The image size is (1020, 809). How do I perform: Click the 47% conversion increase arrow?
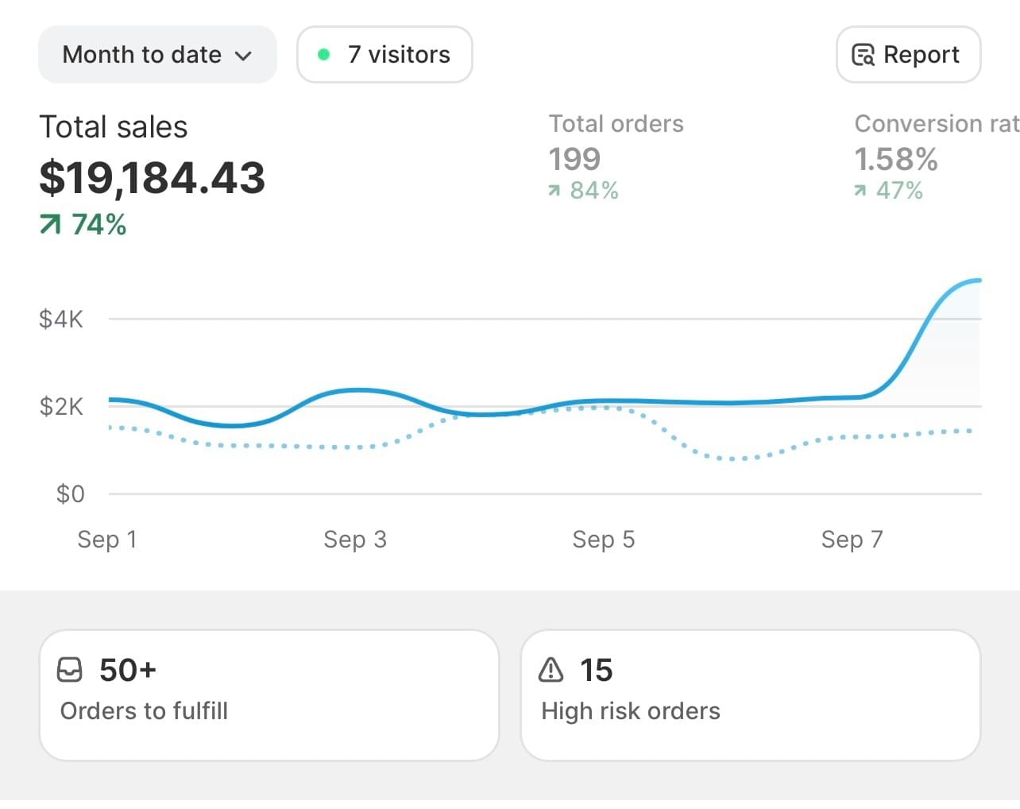860,191
